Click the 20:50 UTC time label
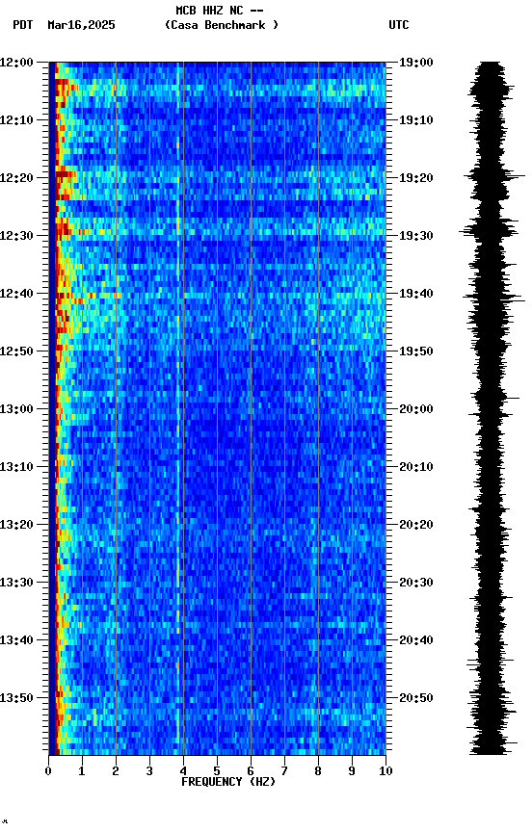 click(x=416, y=698)
